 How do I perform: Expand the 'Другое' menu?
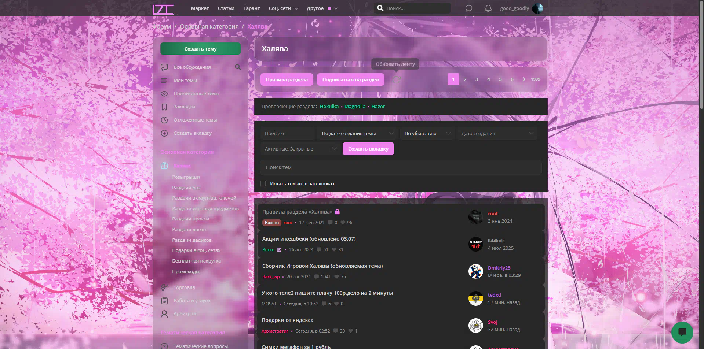point(322,8)
